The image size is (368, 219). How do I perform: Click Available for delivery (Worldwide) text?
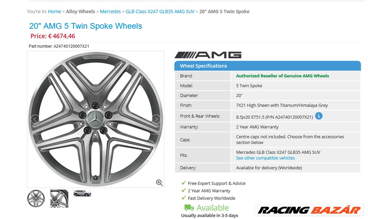(x=269, y=168)
